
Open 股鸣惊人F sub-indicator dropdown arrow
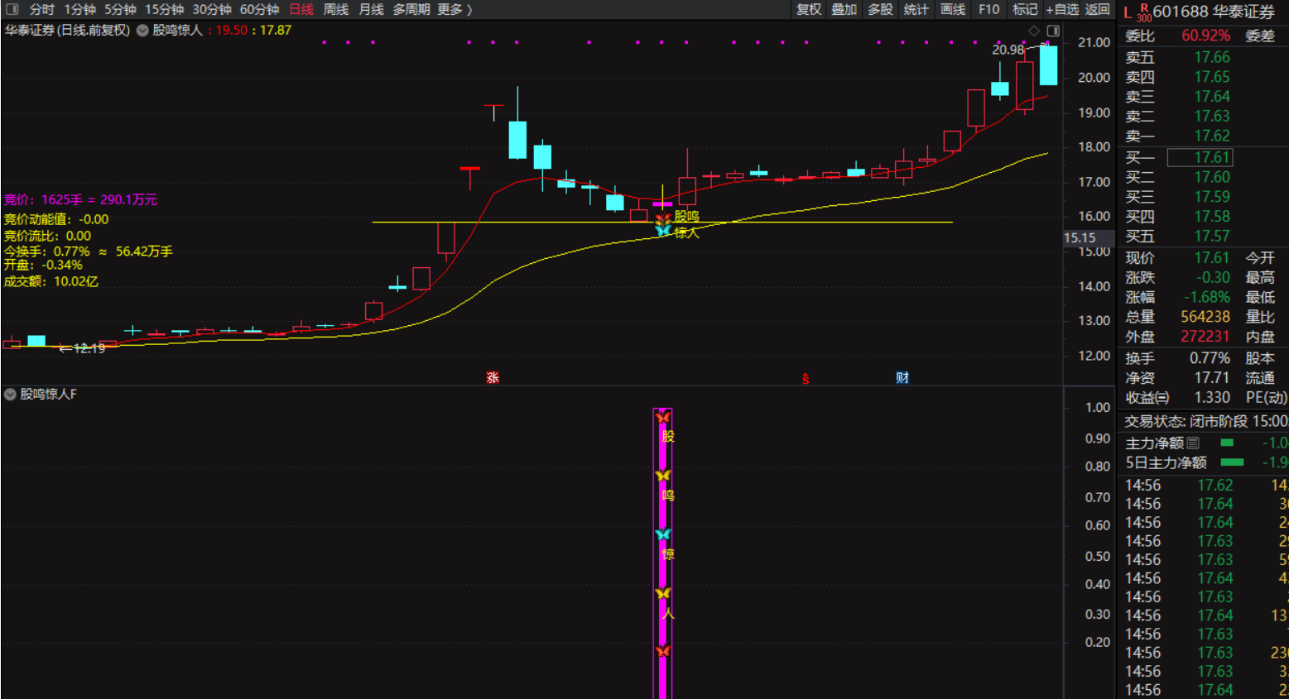tap(10, 395)
